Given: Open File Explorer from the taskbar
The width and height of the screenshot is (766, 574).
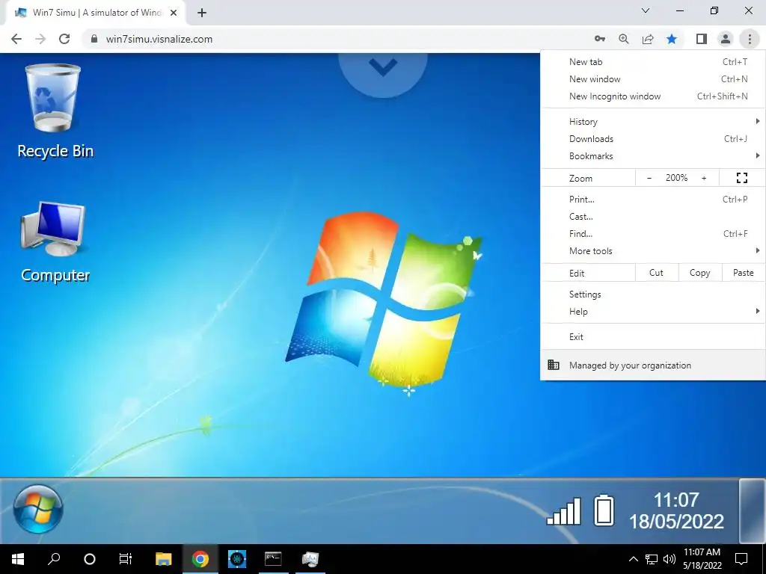Looking at the screenshot, I should [164, 559].
